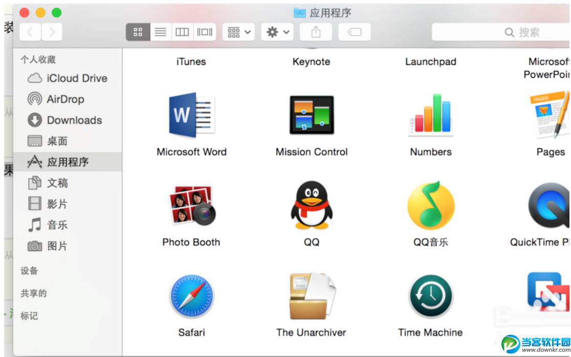This screenshot has width=571, height=357.
Task: Open 文稿 in the sidebar
Action: (68, 183)
